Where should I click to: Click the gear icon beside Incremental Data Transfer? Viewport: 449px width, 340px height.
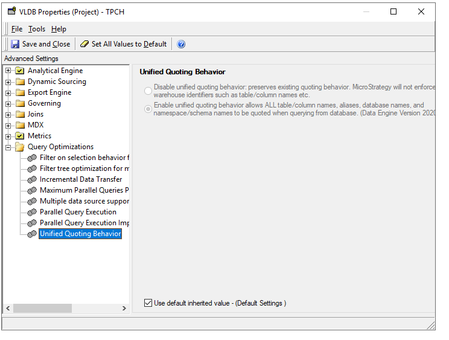(32, 179)
